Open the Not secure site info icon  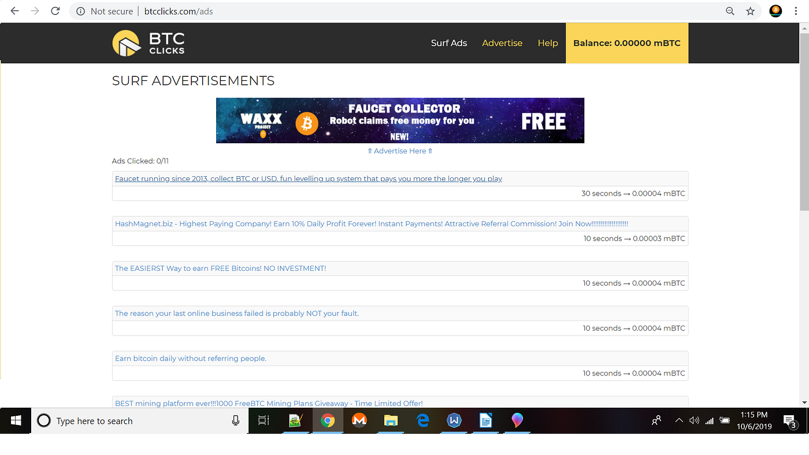pos(80,11)
